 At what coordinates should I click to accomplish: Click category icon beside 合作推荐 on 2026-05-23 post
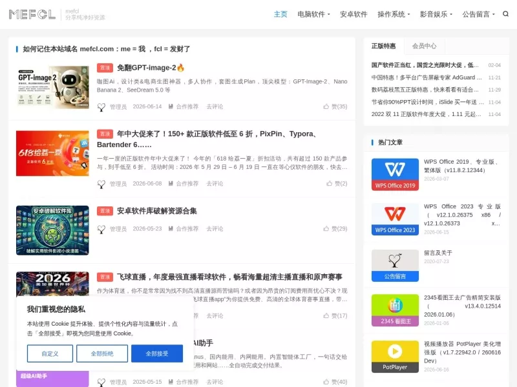pyautogui.click(x=171, y=228)
